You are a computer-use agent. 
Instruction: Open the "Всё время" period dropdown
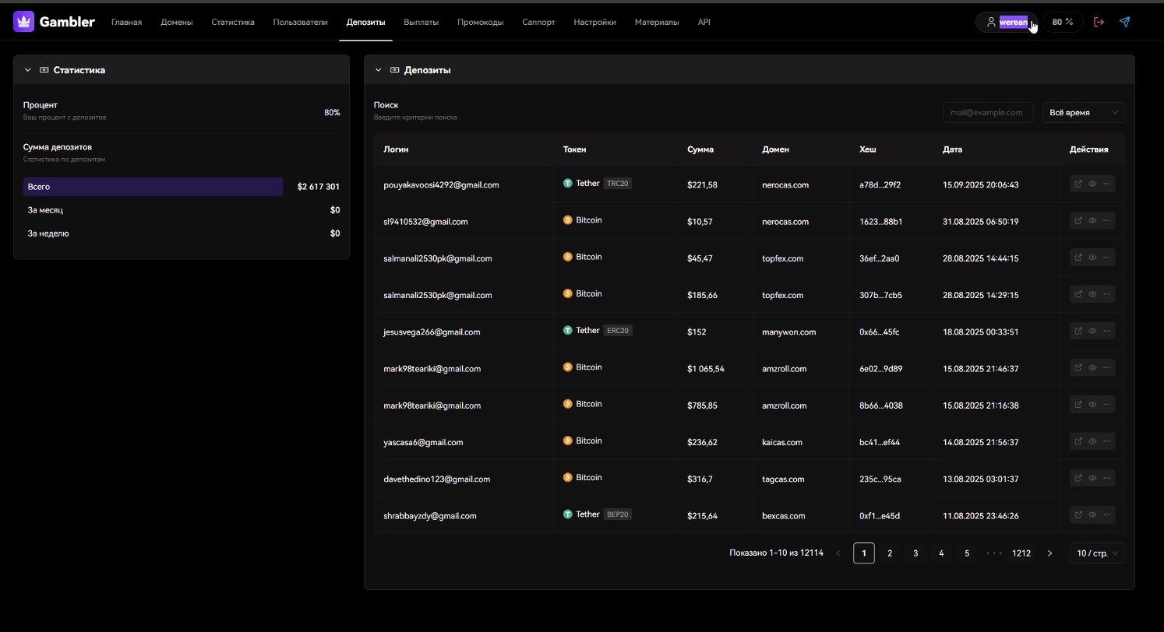tap(1083, 113)
